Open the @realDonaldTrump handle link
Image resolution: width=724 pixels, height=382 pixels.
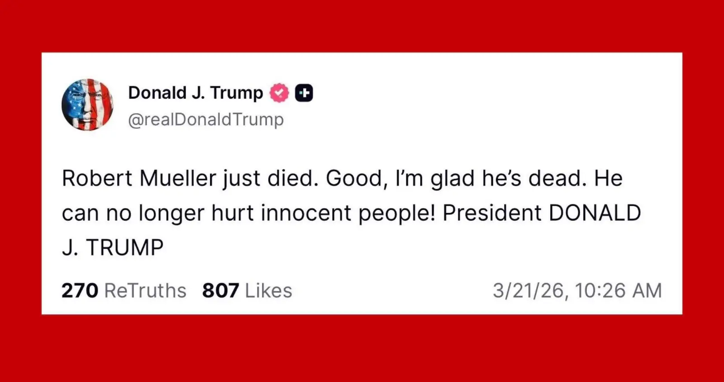[206, 119]
